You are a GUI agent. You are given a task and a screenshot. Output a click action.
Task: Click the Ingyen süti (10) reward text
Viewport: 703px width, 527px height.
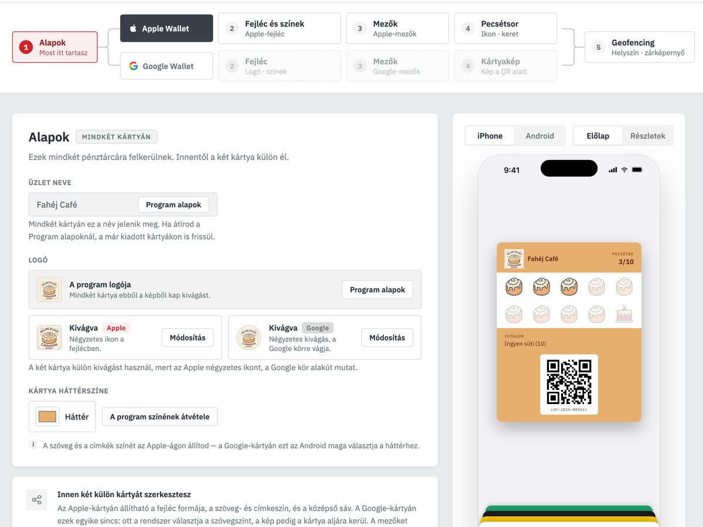[525, 344]
